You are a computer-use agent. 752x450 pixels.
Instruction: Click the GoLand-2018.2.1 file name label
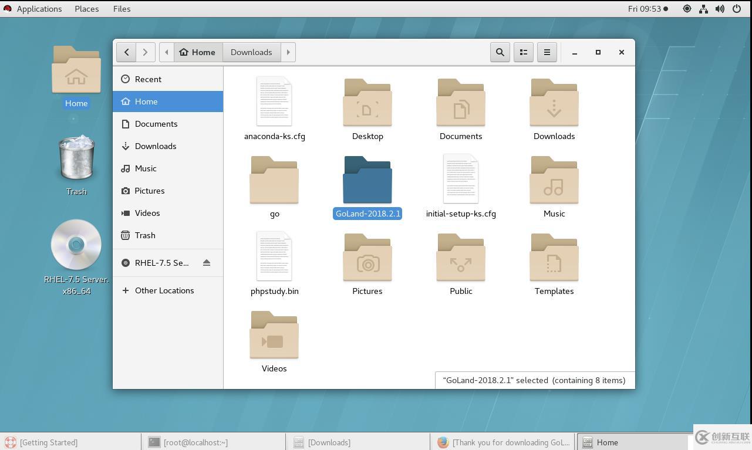(367, 214)
